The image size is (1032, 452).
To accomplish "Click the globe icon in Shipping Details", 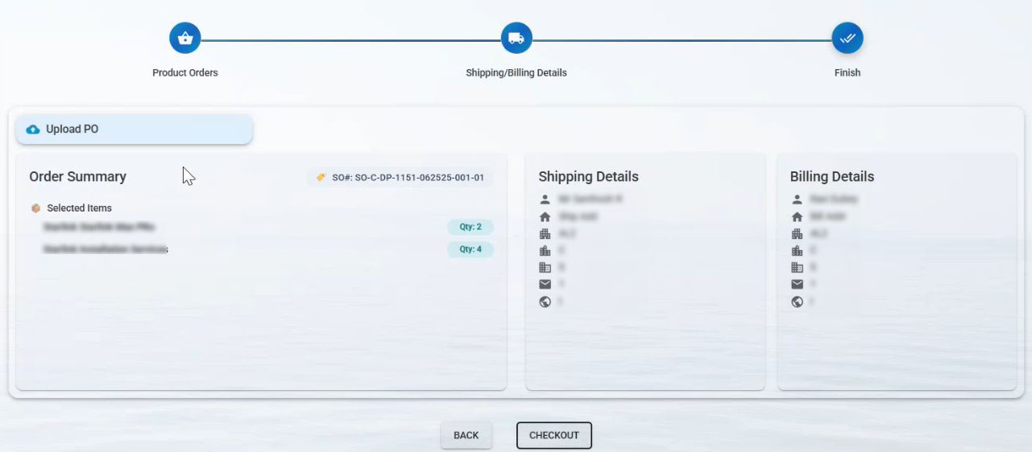I will (x=545, y=302).
